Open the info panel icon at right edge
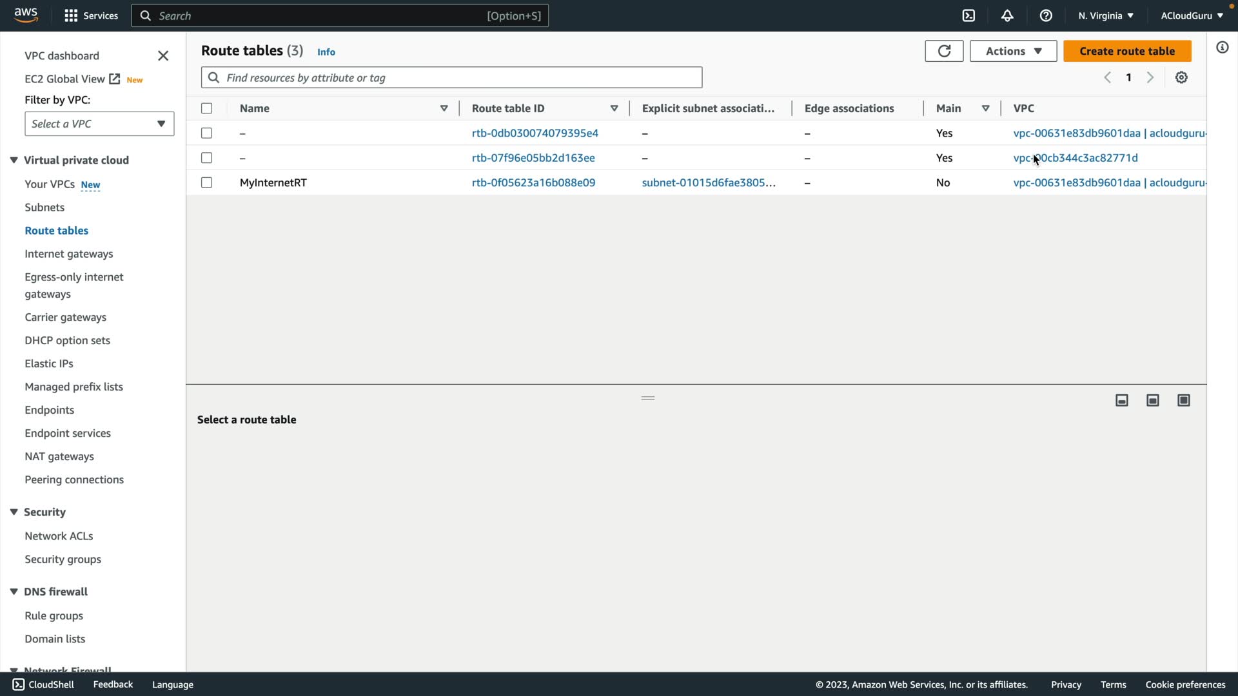The image size is (1238, 696). [1223, 47]
